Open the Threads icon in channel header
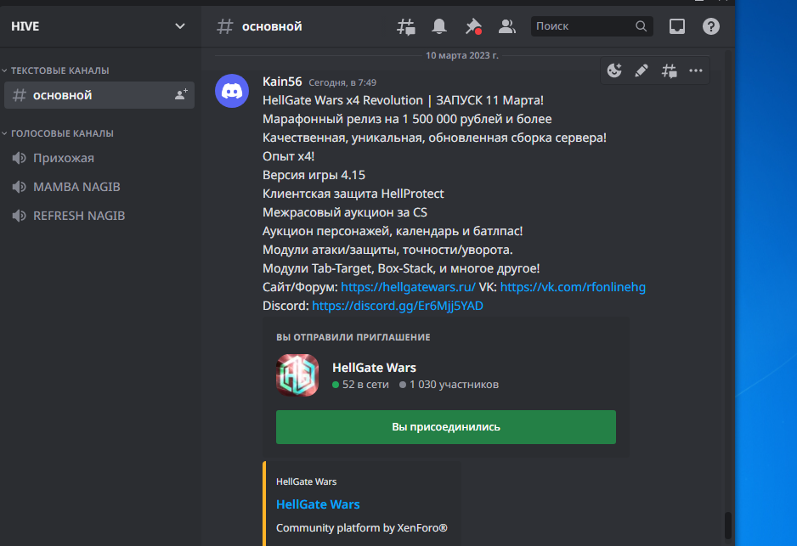Viewport: 797px width, 546px height. tap(405, 26)
